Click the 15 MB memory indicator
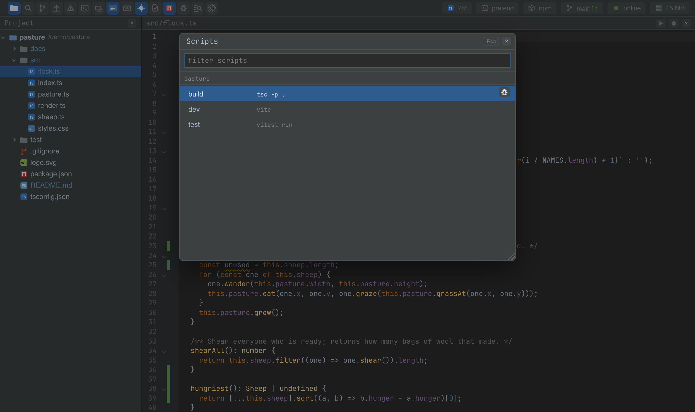 click(670, 8)
